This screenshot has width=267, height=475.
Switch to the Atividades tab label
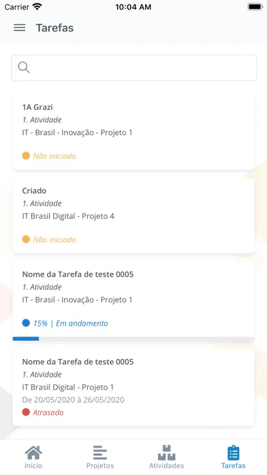pos(167,465)
